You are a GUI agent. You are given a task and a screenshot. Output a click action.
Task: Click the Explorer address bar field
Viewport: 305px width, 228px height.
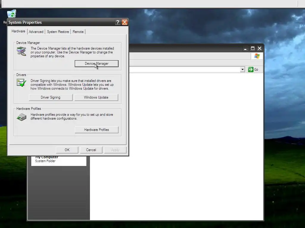pos(184,69)
